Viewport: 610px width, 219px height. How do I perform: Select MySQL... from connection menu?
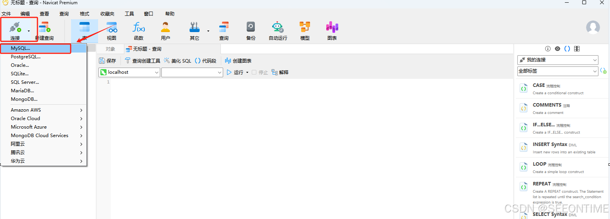coord(44,48)
